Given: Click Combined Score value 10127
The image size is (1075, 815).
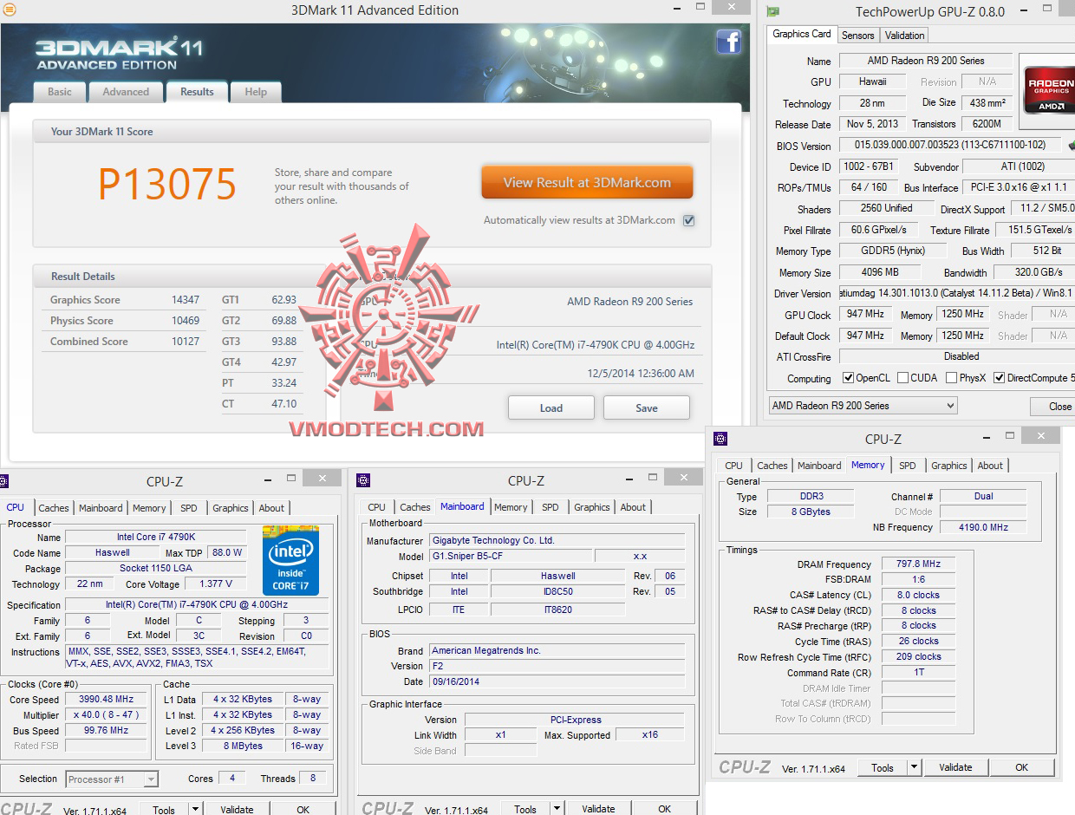Looking at the screenshot, I should 186,342.
